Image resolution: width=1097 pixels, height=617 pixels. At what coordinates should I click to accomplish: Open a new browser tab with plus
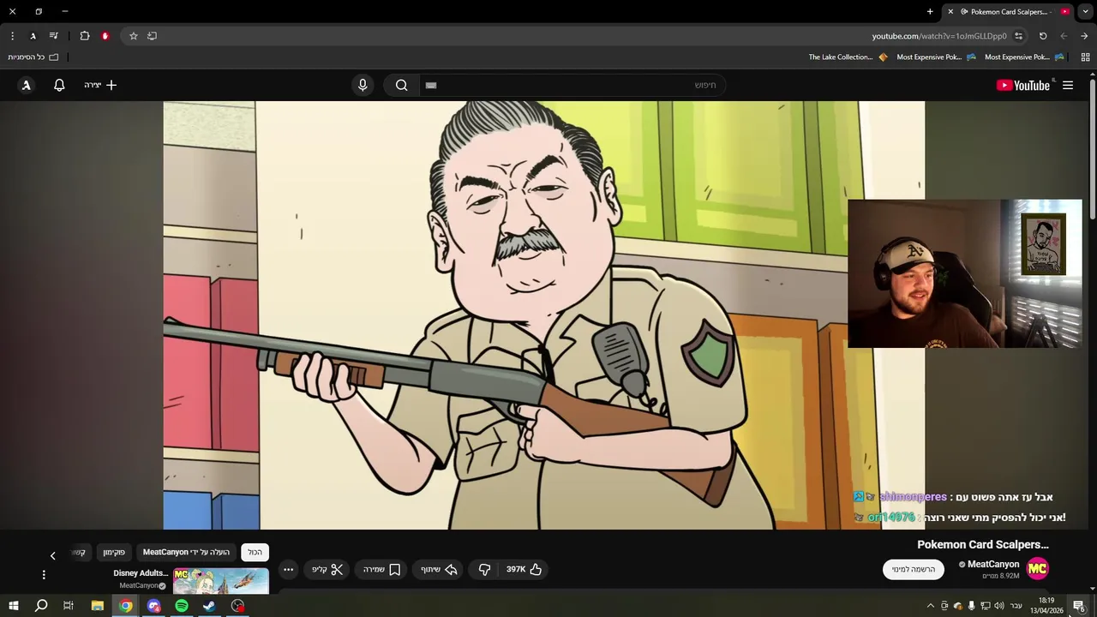point(930,11)
